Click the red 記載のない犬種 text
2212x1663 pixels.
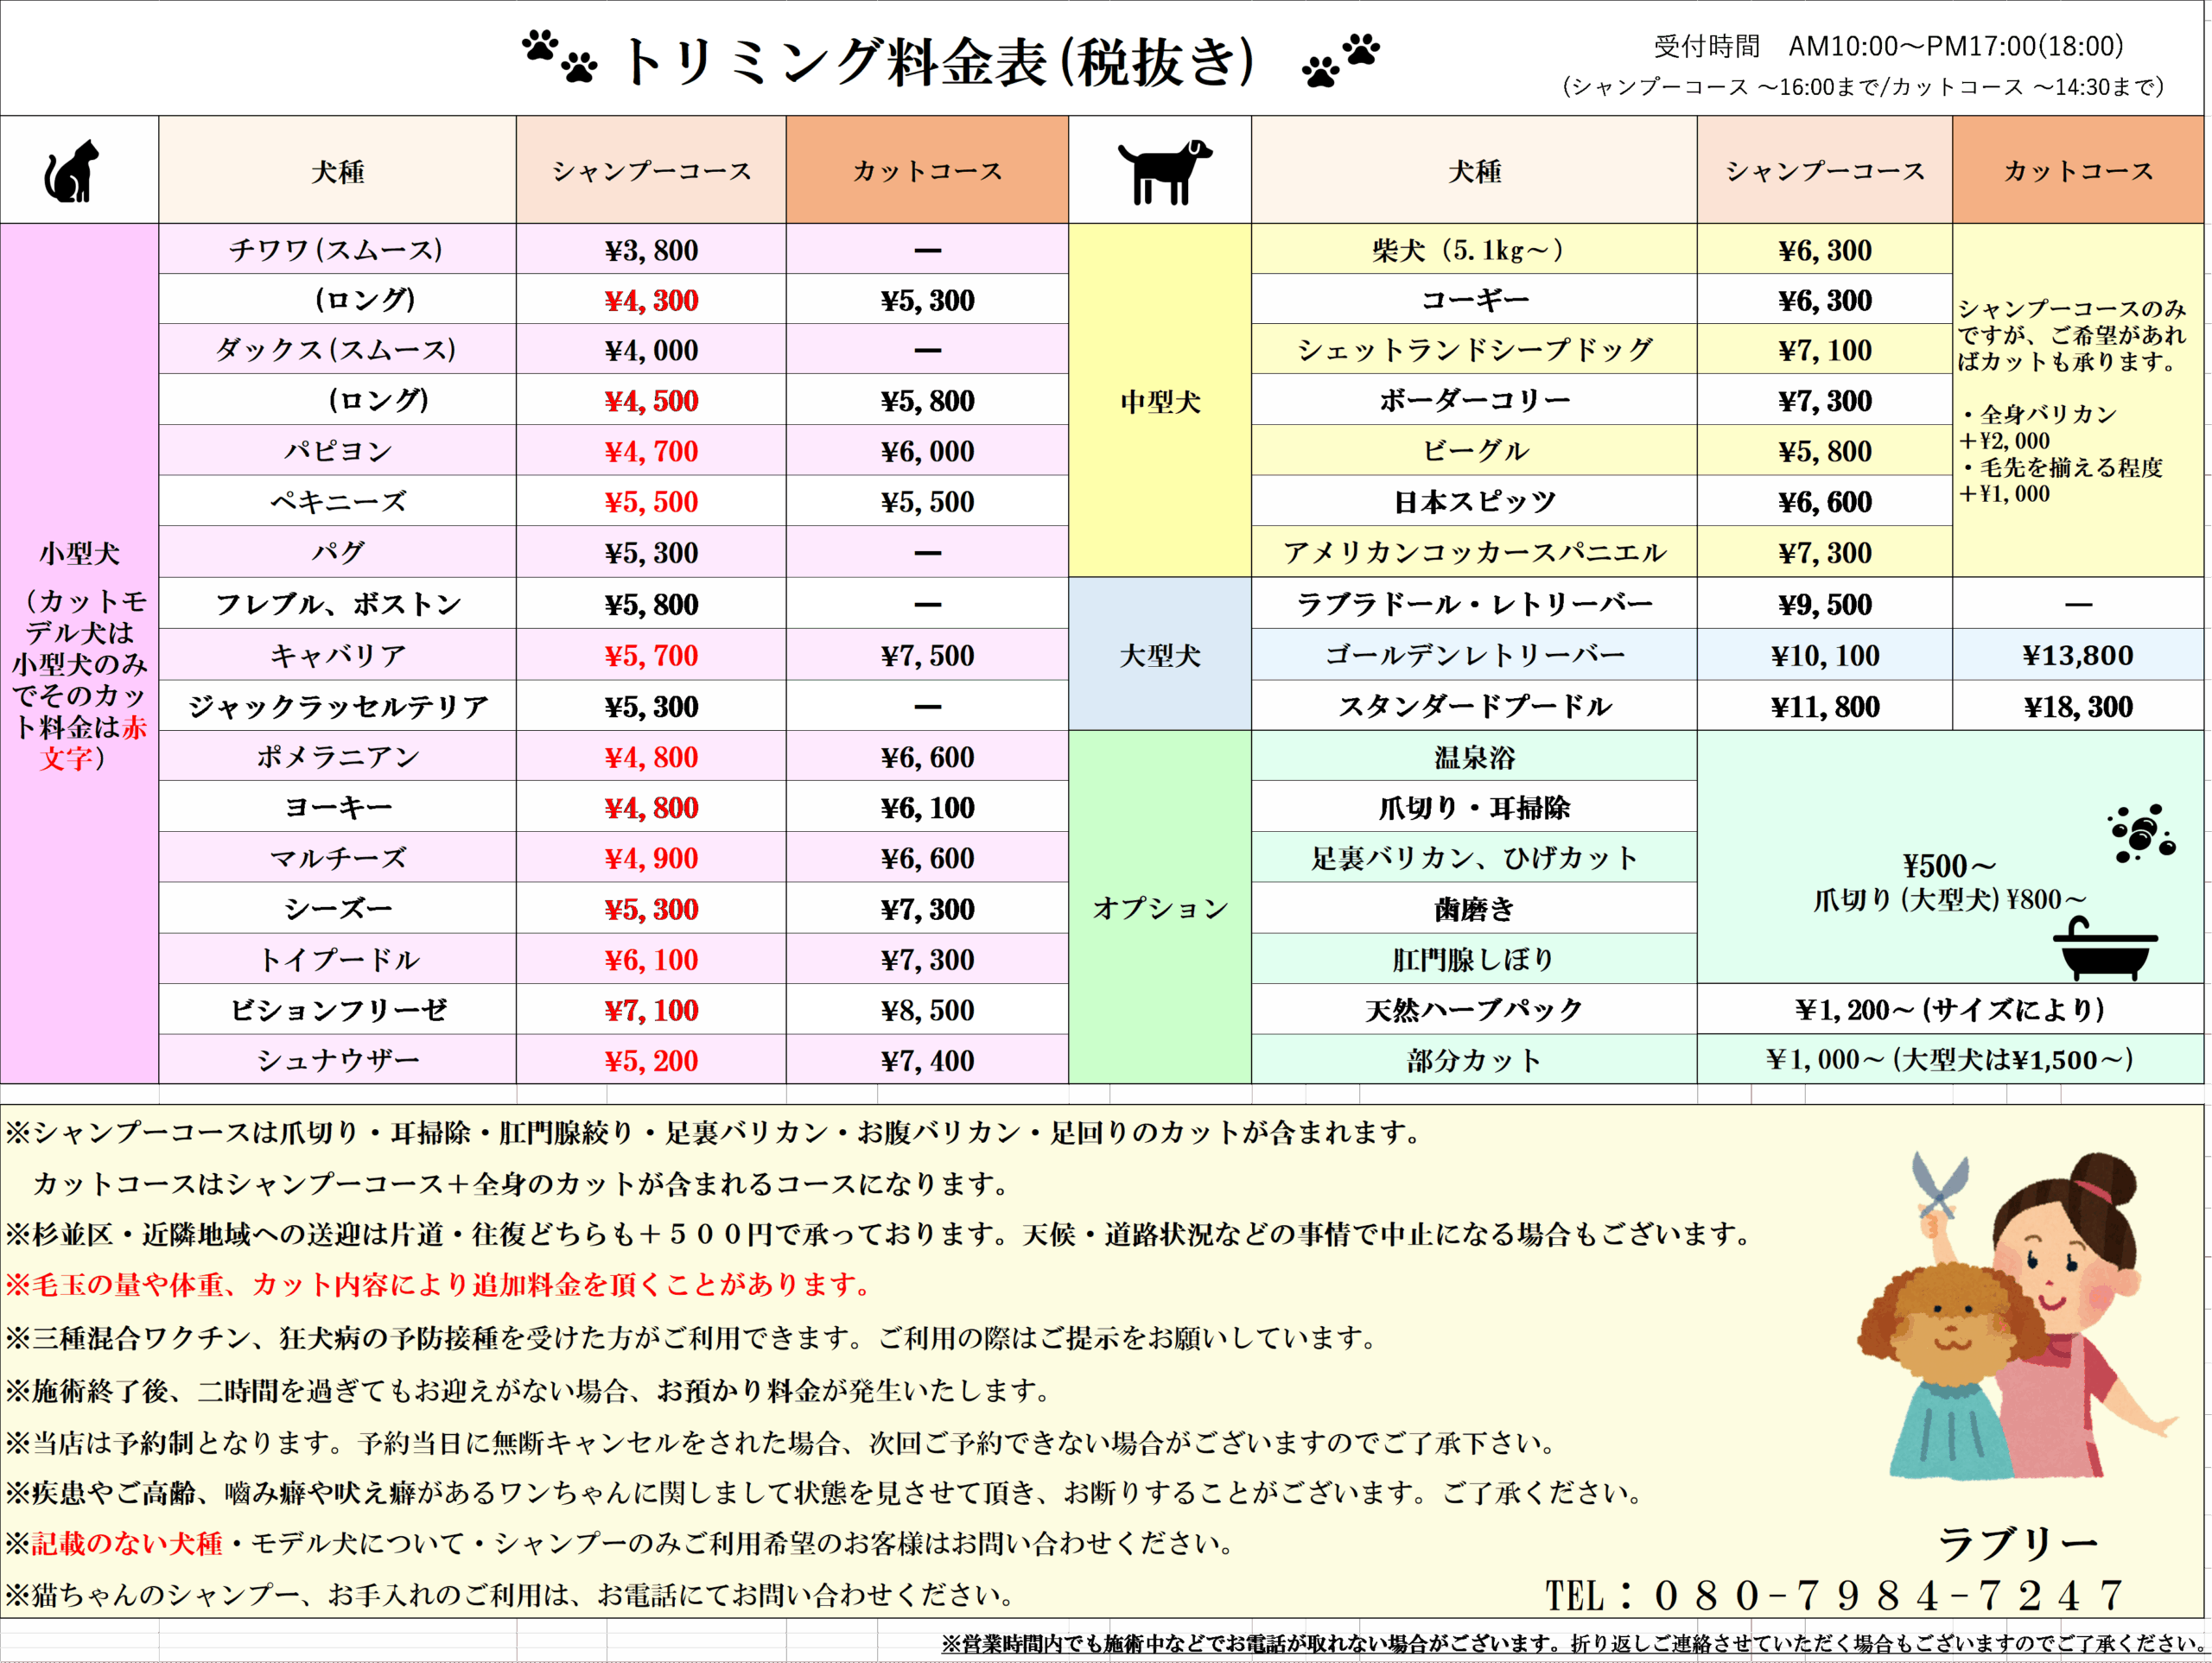coord(127,1543)
